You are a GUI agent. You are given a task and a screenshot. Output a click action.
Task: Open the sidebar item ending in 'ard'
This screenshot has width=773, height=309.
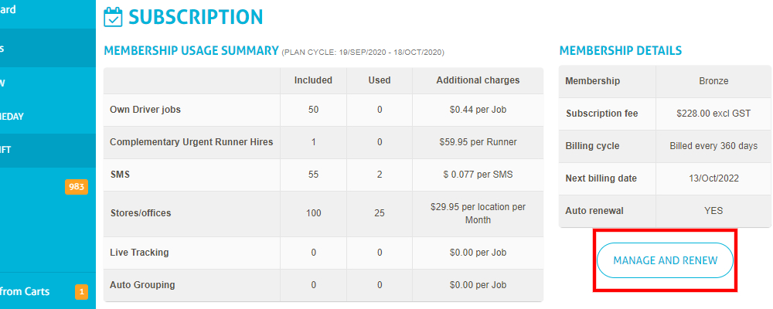point(48,10)
